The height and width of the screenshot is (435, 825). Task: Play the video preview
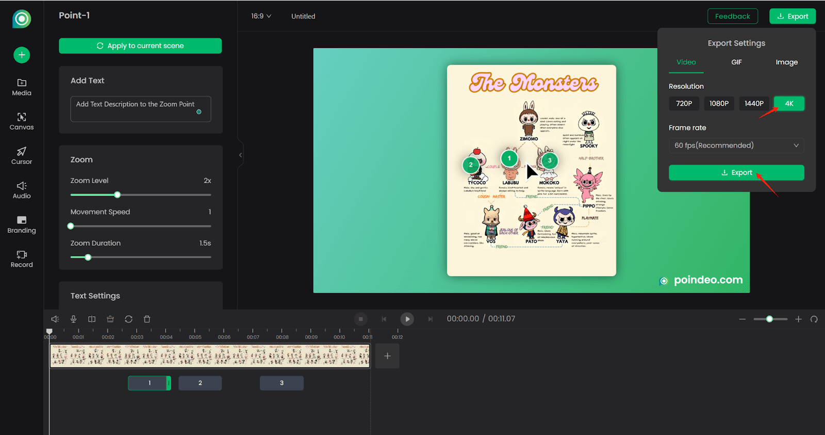pos(407,319)
